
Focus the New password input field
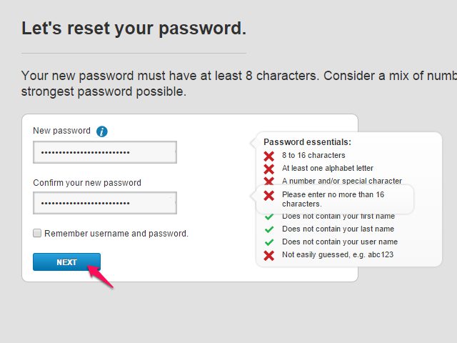click(x=104, y=152)
